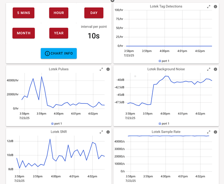Show info for Lotek Background Noise chart
Viewport: 224px width, 184px height.
(216, 69)
